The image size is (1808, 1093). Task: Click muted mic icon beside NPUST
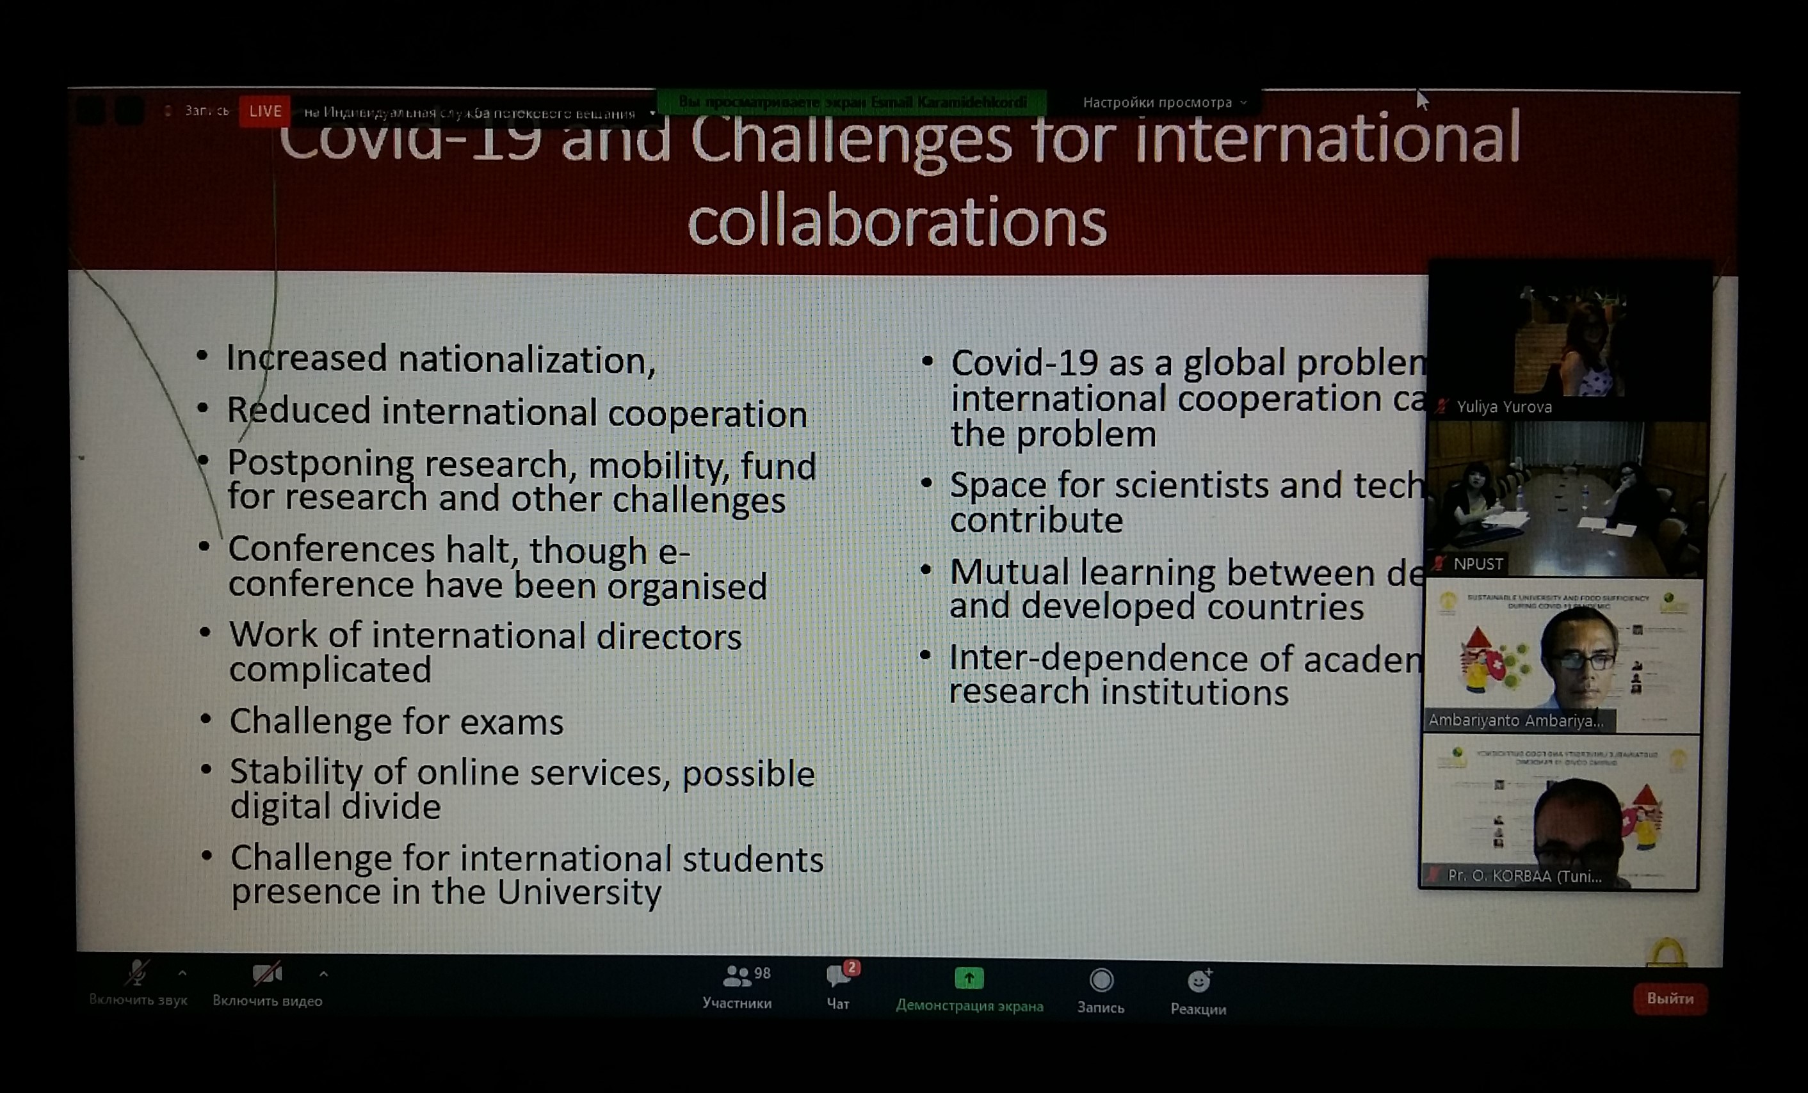tap(1440, 563)
